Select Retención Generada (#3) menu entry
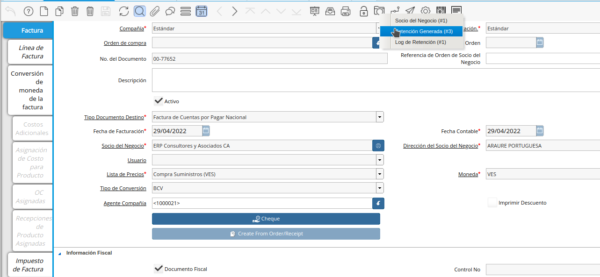 point(422,31)
